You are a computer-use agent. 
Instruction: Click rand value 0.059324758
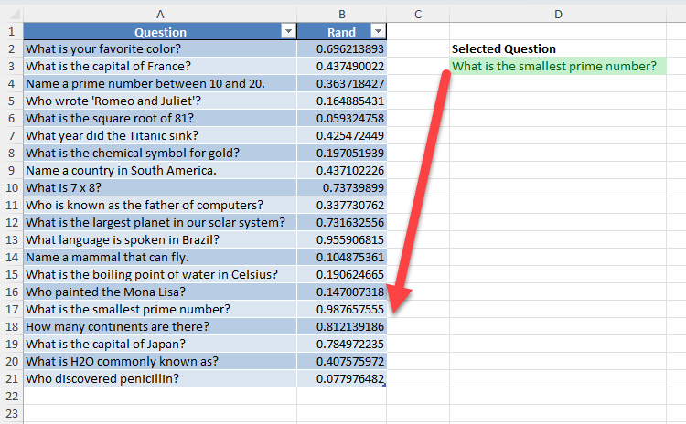(x=342, y=118)
